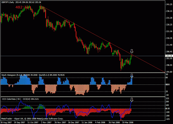173x124 pixels.
Task: Click the 26 Nov 2007 date label
Action: point(60,122)
